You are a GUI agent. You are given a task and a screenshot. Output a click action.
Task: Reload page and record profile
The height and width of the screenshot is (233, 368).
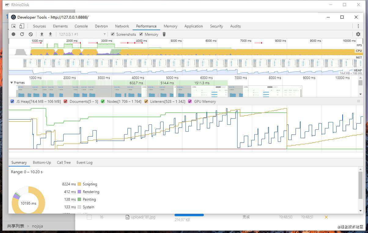tap(22, 34)
